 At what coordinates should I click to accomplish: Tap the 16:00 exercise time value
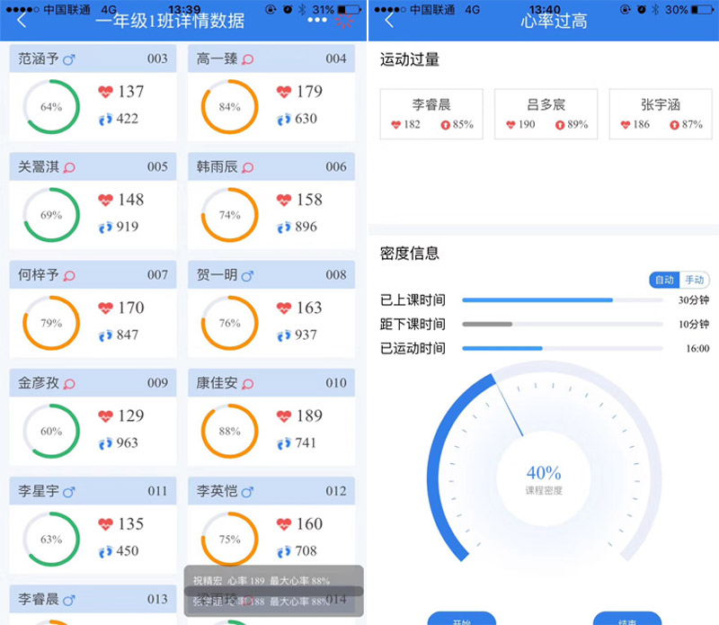pos(697,349)
